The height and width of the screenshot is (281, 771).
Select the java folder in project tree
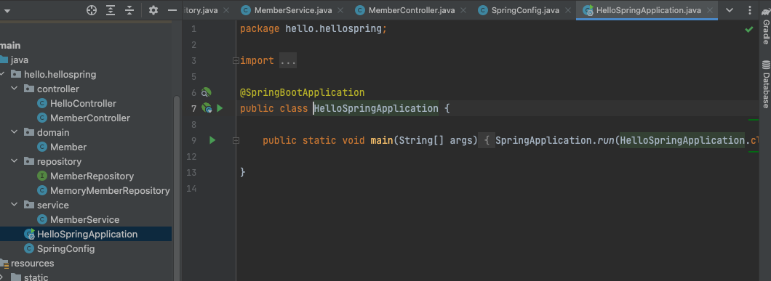19,60
